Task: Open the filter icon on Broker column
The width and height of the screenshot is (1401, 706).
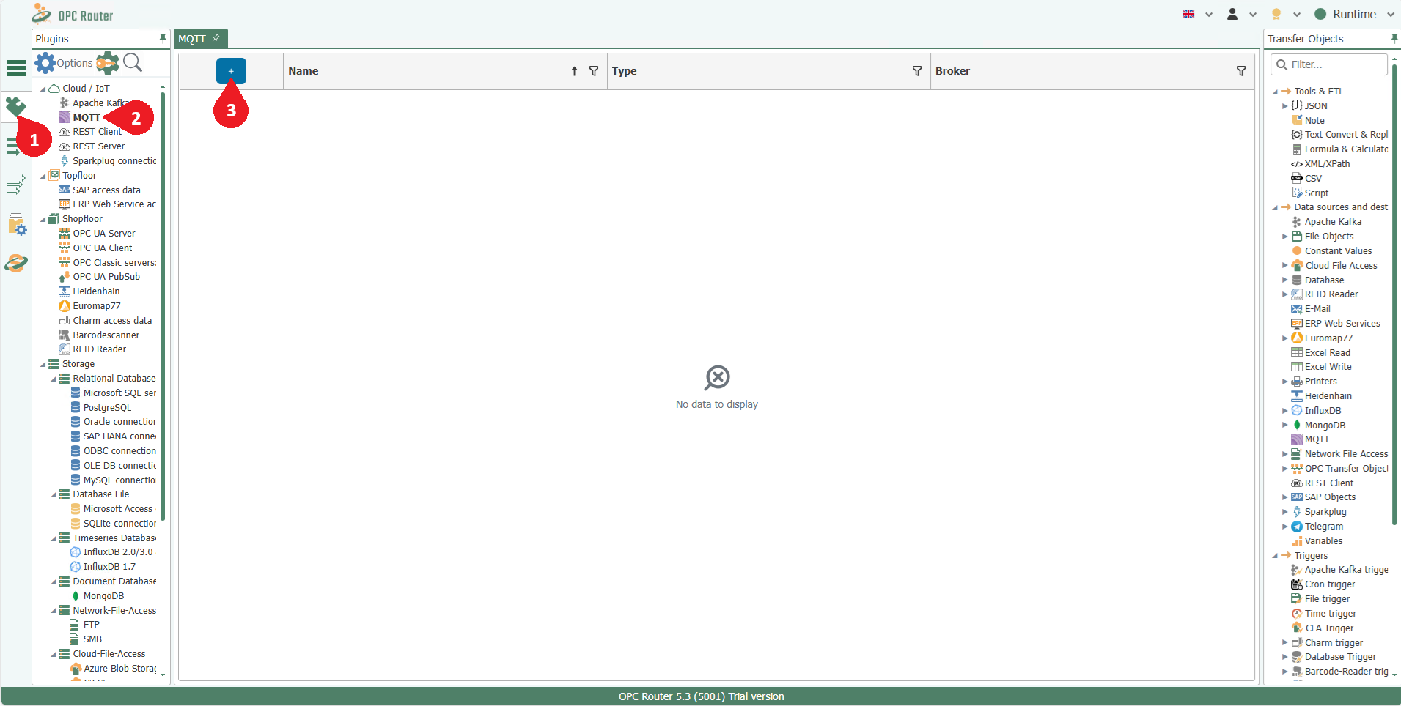Action: tap(1241, 71)
